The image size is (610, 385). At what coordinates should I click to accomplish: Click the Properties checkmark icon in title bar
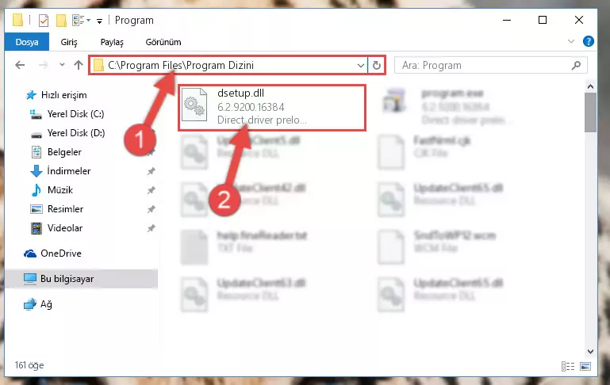click(x=44, y=21)
